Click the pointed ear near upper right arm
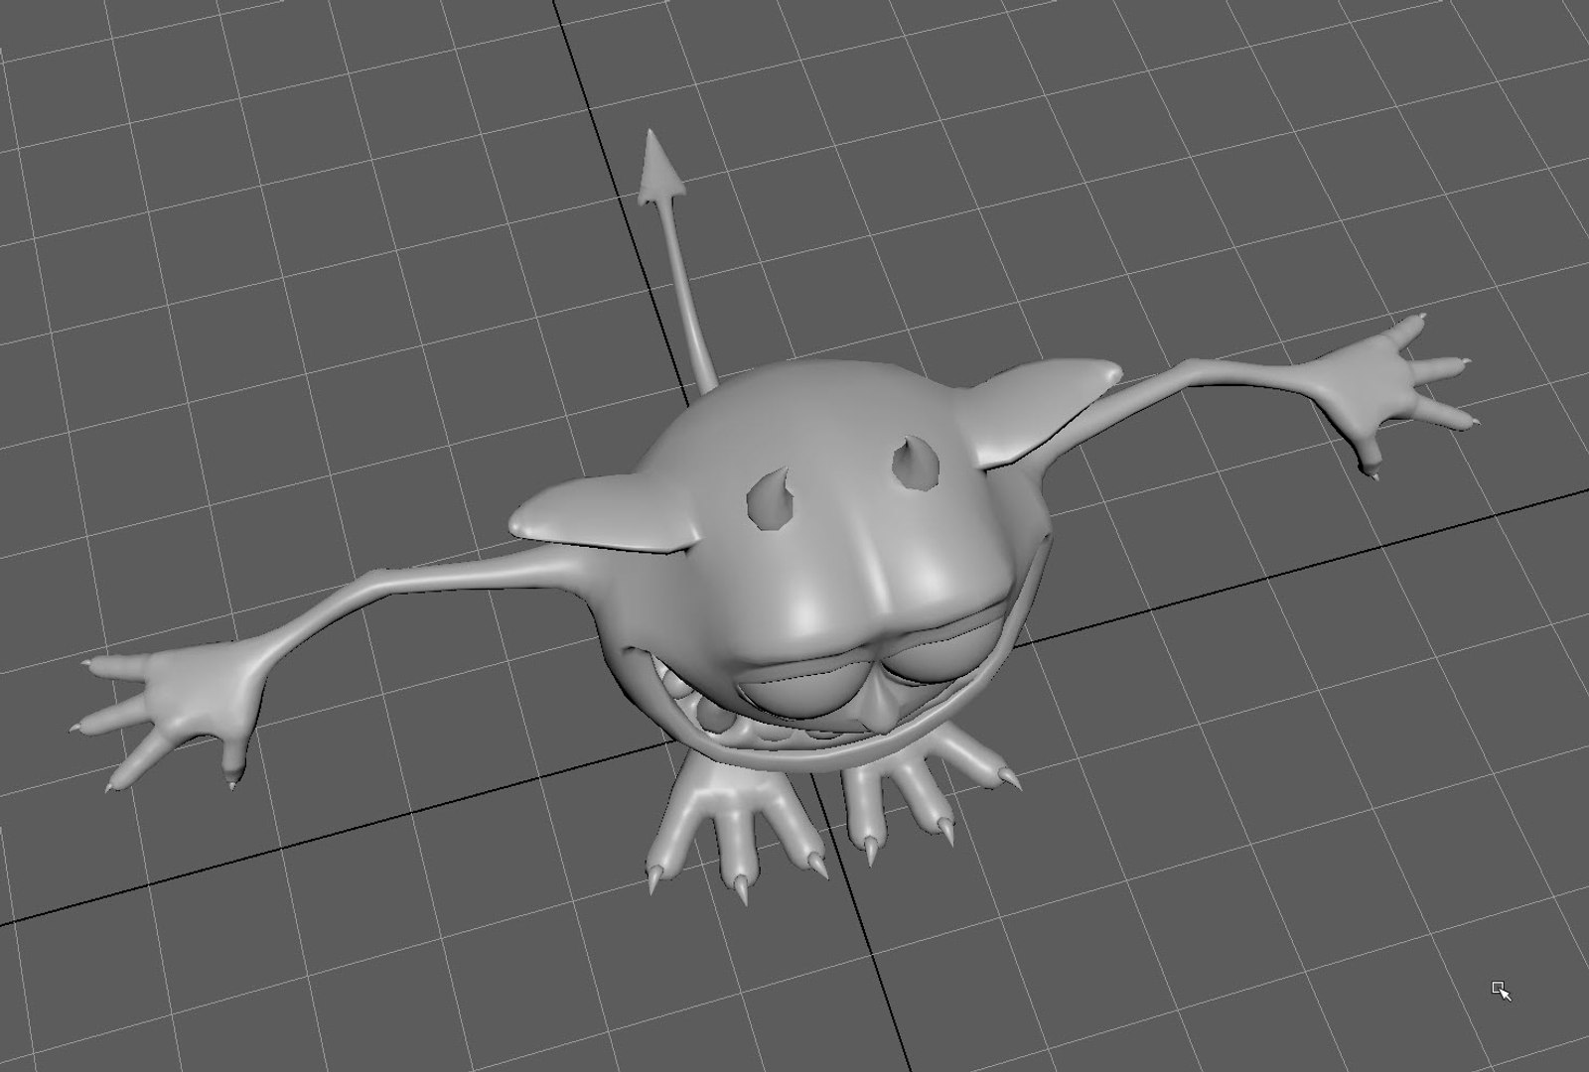1589x1072 pixels. tap(1045, 410)
